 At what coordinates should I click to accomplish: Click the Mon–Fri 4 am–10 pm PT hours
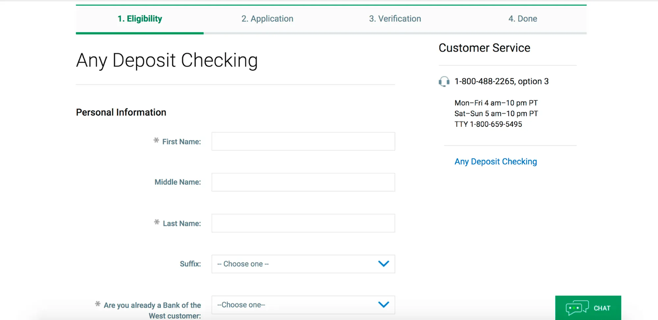coord(496,103)
